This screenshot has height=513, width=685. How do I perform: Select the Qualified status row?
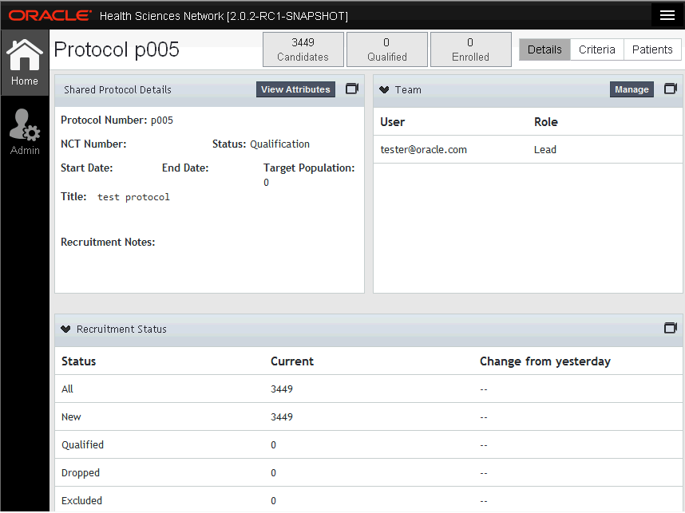click(369, 444)
